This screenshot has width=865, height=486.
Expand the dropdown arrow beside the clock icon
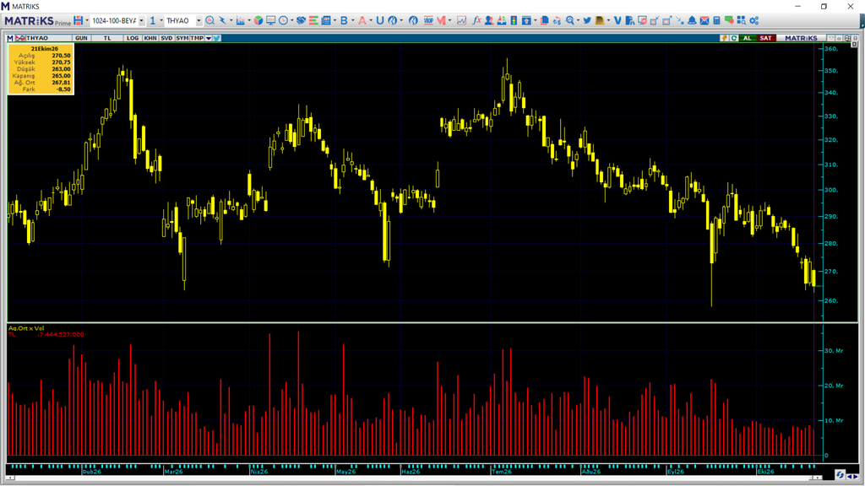pyautogui.click(x=291, y=21)
